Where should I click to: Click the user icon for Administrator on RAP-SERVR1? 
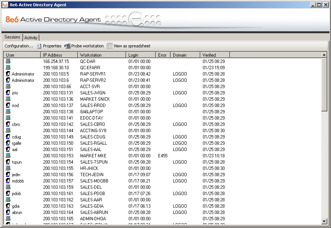(8, 74)
